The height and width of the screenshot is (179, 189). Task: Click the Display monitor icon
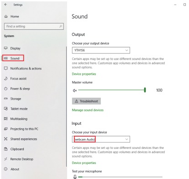[5, 48]
